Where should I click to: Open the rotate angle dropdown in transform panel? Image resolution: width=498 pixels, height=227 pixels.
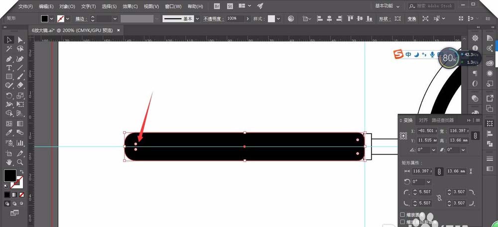coord(434,150)
